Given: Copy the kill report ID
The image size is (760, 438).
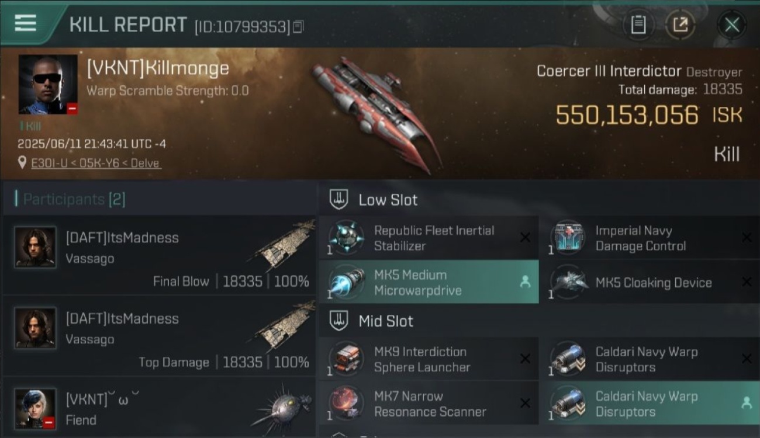Looking at the screenshot, I should [x=298, y=26].
